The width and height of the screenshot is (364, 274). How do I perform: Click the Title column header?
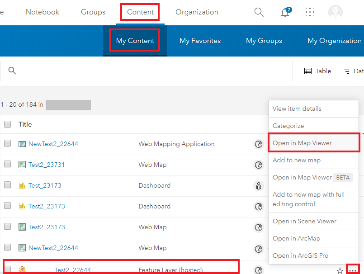pyautogui.click(x=25, y=124)
